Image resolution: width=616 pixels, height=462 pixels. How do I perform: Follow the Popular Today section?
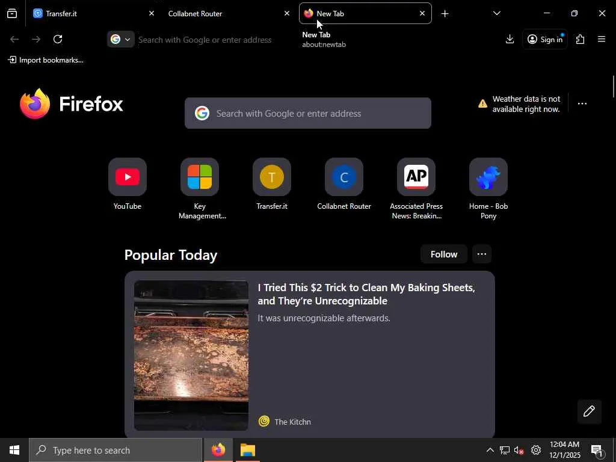[444, 254]
